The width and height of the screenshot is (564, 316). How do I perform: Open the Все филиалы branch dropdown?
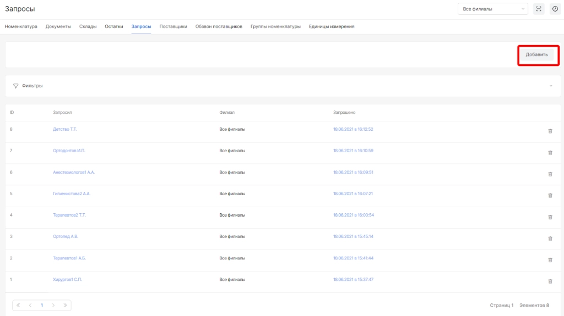tap(492, 9)
